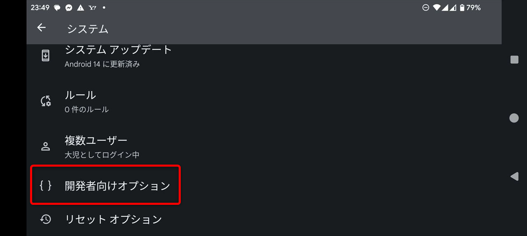Click the reset options clock icon
527x236 pixels.
(46, 219)
